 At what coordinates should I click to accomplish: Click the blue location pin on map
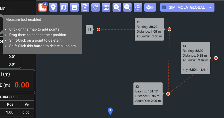pos(110,111)
